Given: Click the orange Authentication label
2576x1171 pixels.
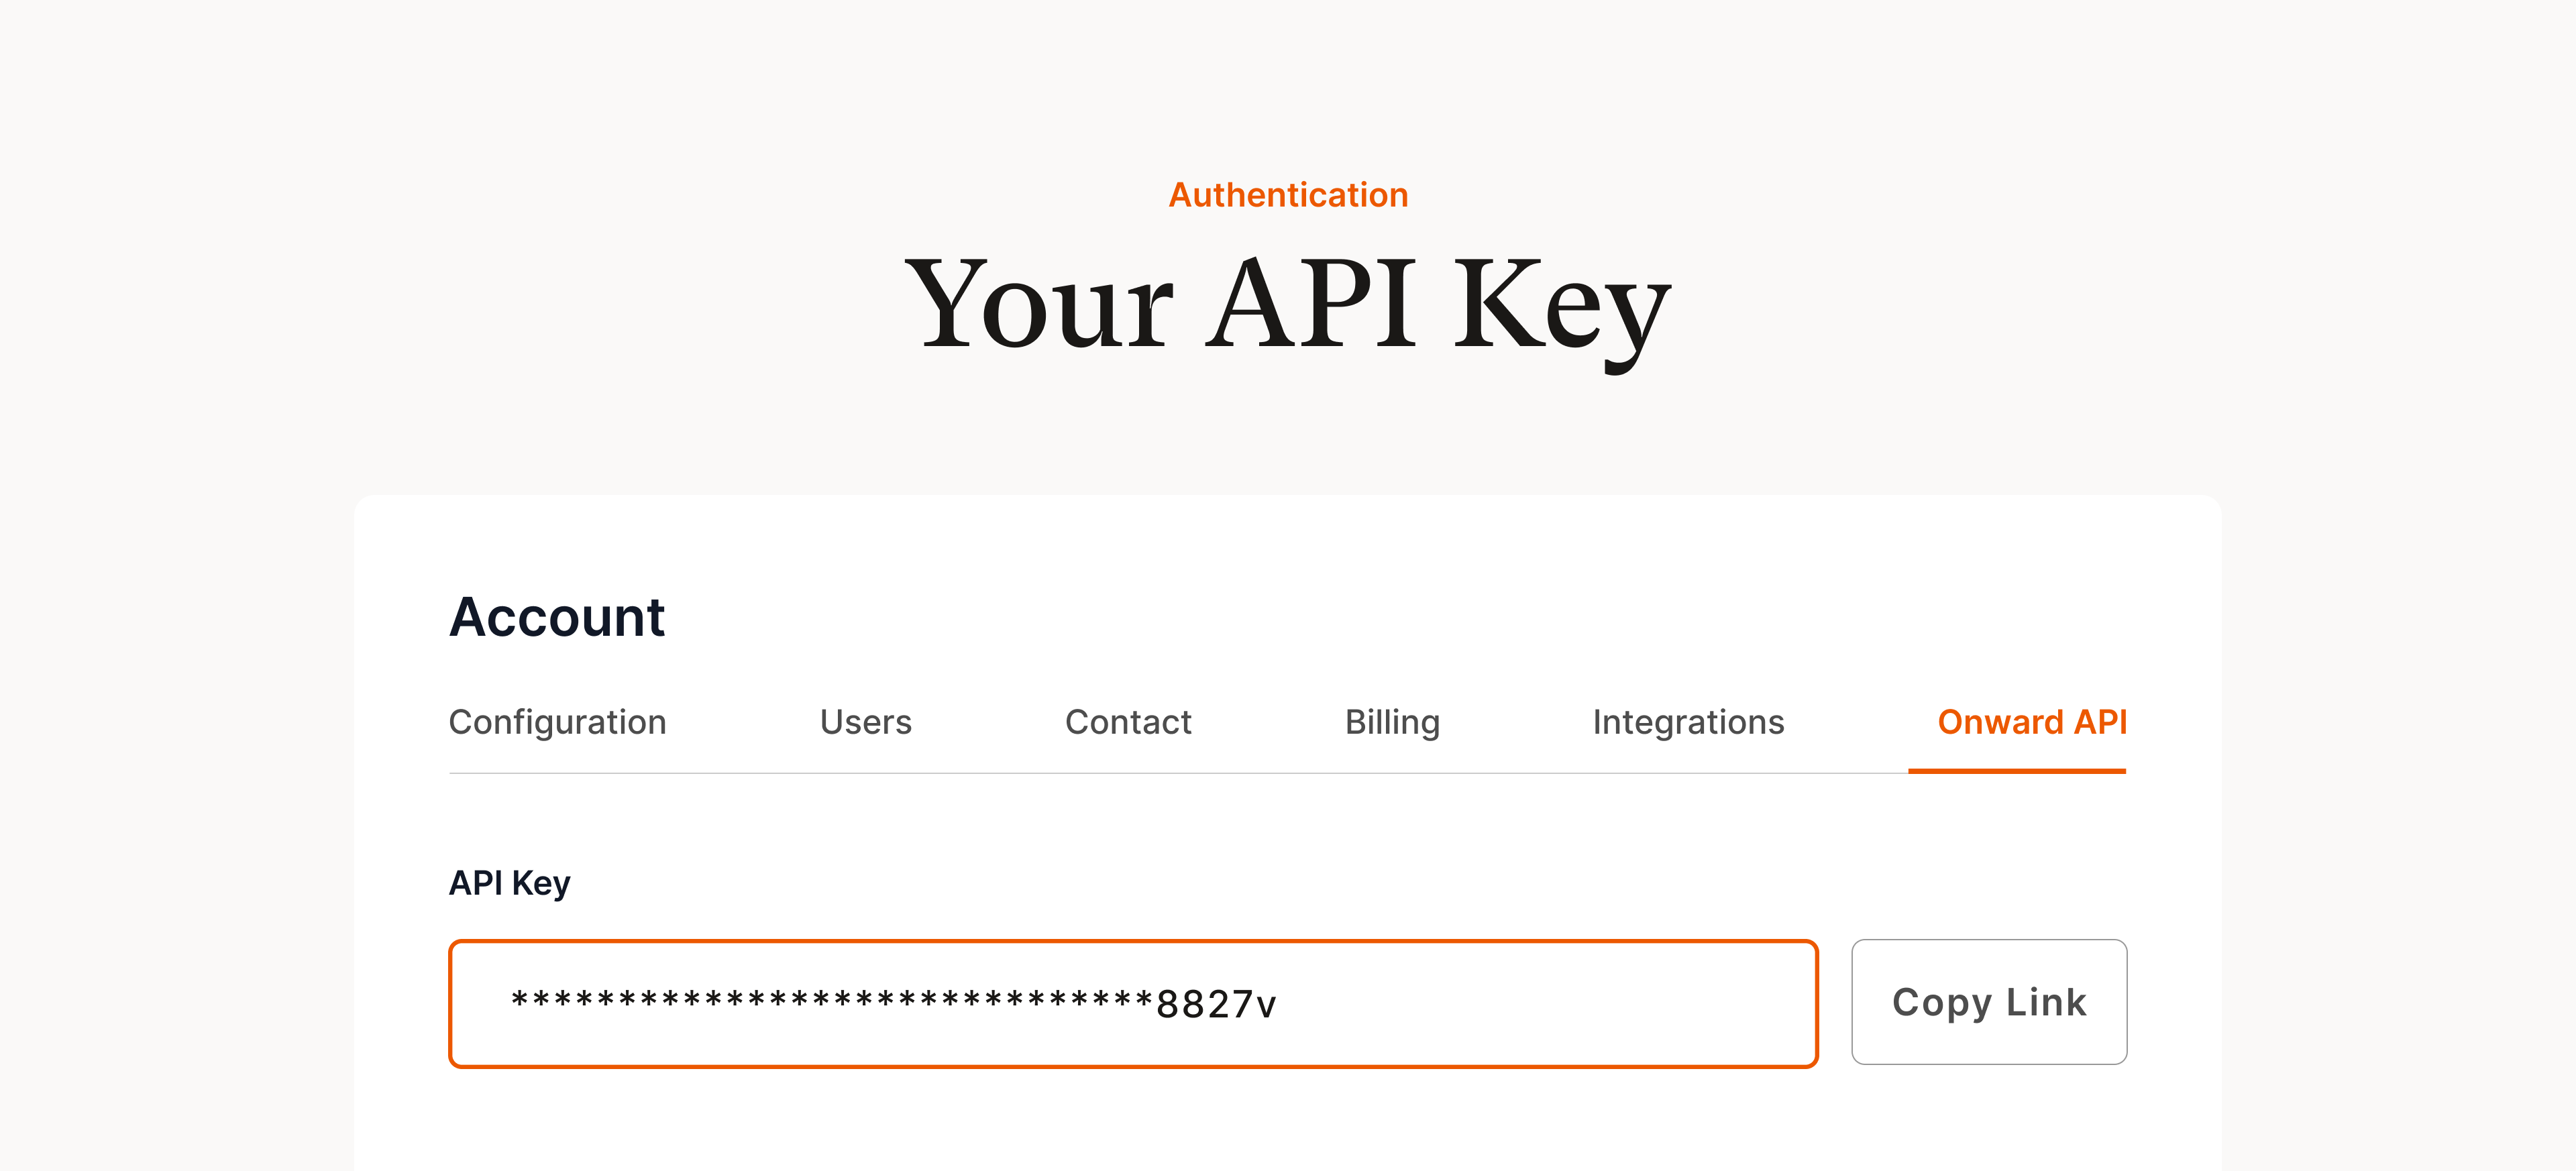Looking at the screenshot, I should [1288, 195].
